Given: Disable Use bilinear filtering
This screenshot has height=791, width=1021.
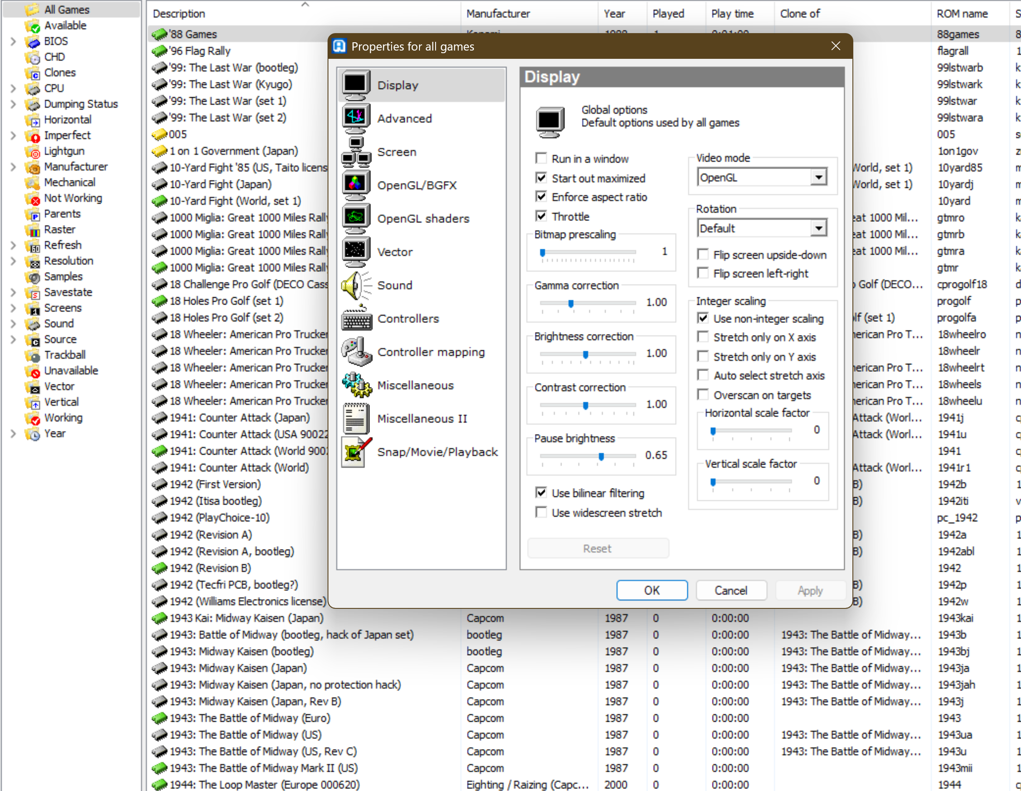Looking at the screenshot, I should pos(541,492).
